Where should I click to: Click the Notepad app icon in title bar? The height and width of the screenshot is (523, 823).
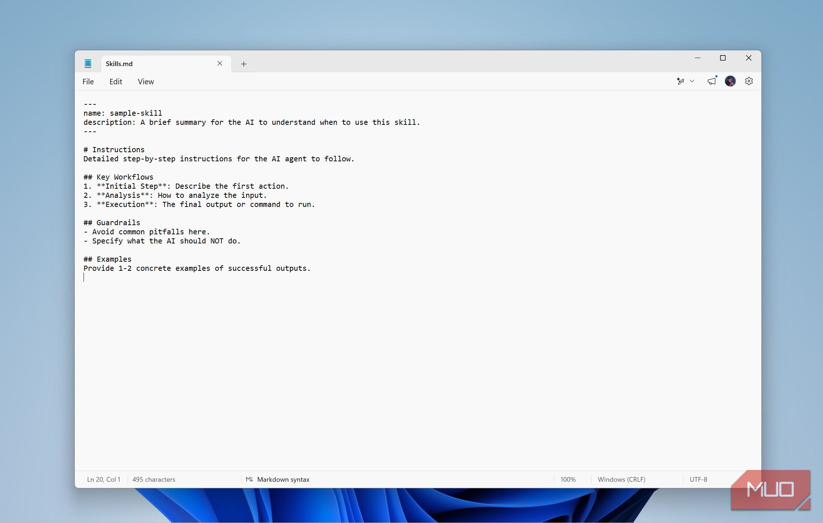point(88,64)
